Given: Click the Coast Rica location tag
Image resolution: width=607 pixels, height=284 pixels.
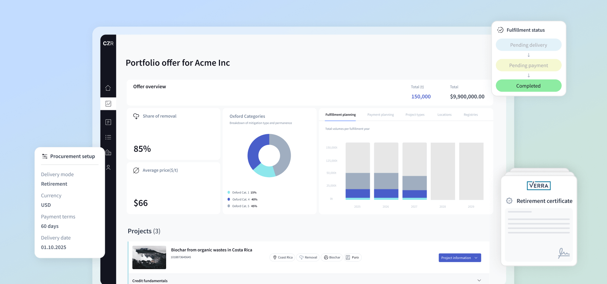Looking at the screenshot, I should [283, 258].
